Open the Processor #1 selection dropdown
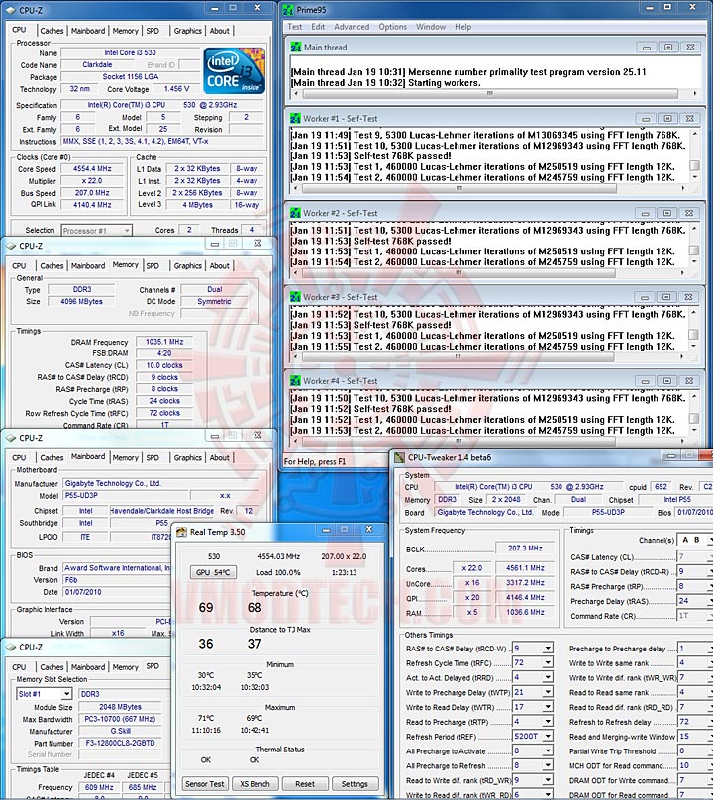 tap(127, 231)
